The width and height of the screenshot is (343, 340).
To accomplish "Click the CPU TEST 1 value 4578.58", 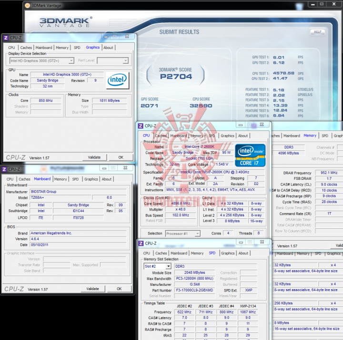I will coord(283,73).
